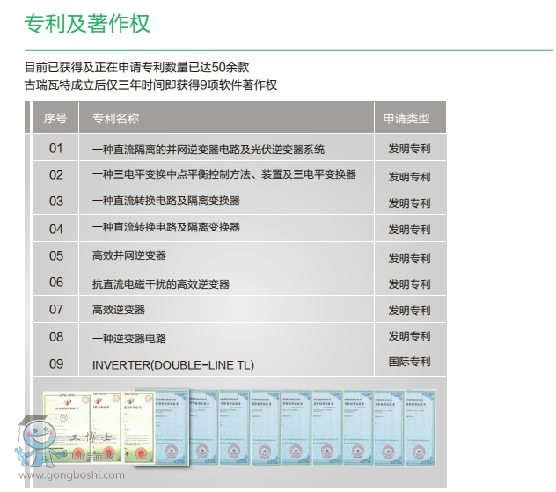Click the 国际专利 type cell
The width and height of the screenshot is (556, 492).
(409, 363)
